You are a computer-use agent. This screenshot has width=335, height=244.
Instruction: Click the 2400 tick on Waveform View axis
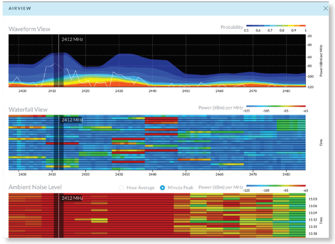coord(22,91)
